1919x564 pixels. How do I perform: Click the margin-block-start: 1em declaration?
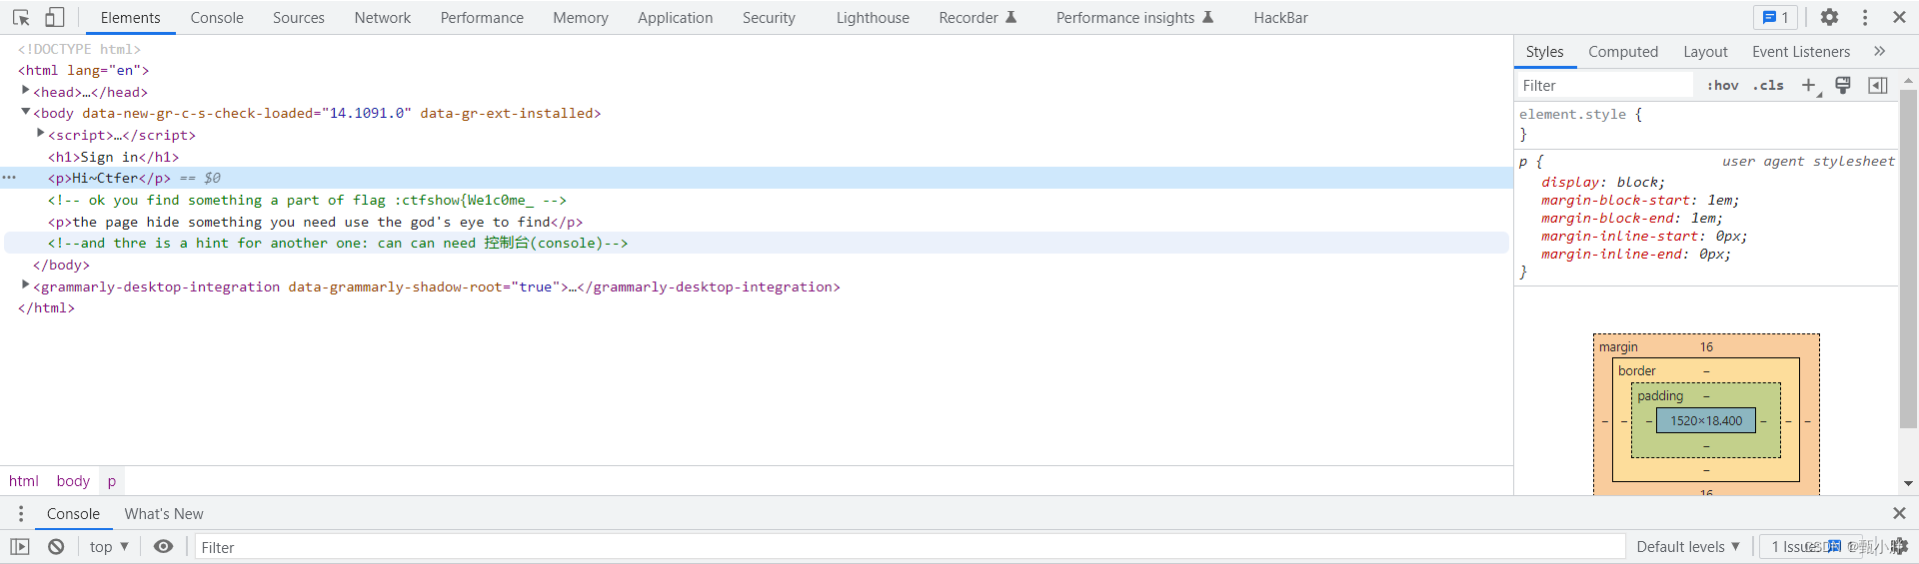coord(1640,200)
